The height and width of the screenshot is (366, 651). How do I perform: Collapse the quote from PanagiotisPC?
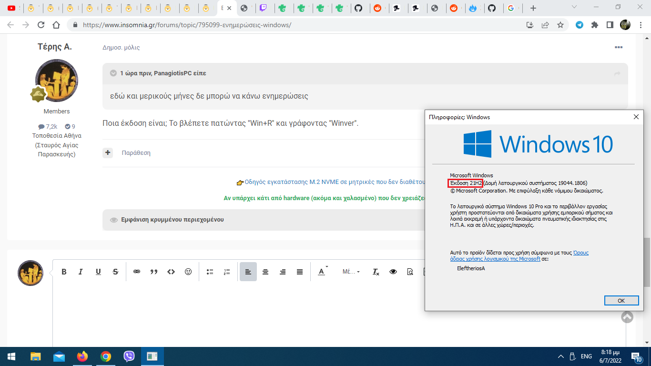tap(113, 73)
